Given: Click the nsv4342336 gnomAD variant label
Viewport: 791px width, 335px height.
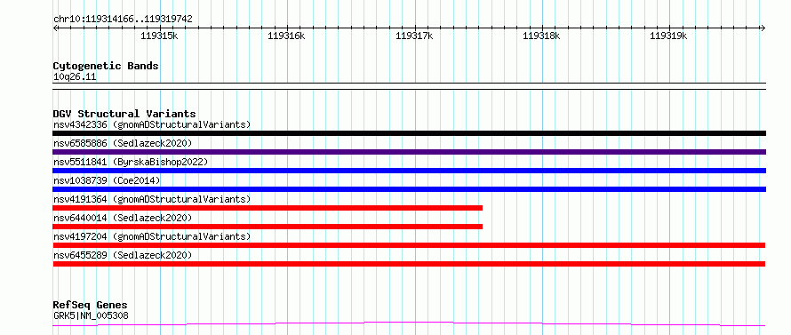Looking at the screenshot, I should (152, 124).
